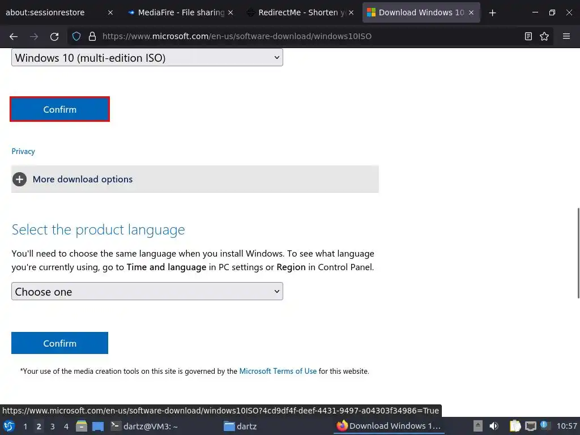580x435 pixels.
Task: Confirm the product language selection
Action: [59, 343]
